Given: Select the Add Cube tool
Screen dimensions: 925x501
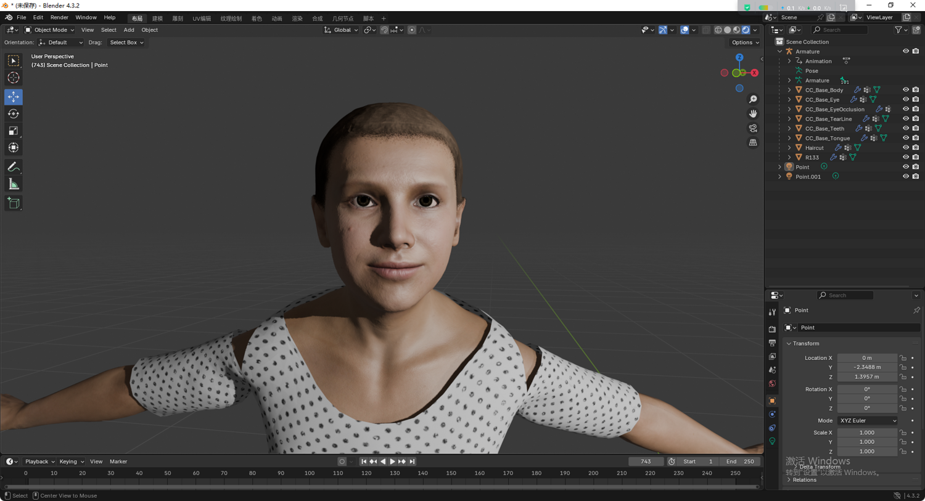Looking at the screenshot, I should pos(14,203).
